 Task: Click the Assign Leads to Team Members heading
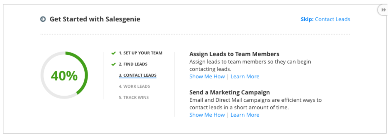234,54
